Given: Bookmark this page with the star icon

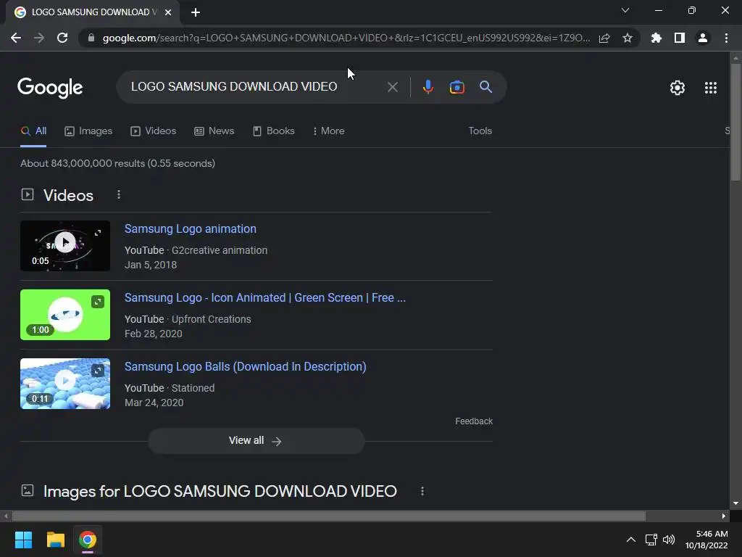Looking at the screenshot, I should [628, 38].
